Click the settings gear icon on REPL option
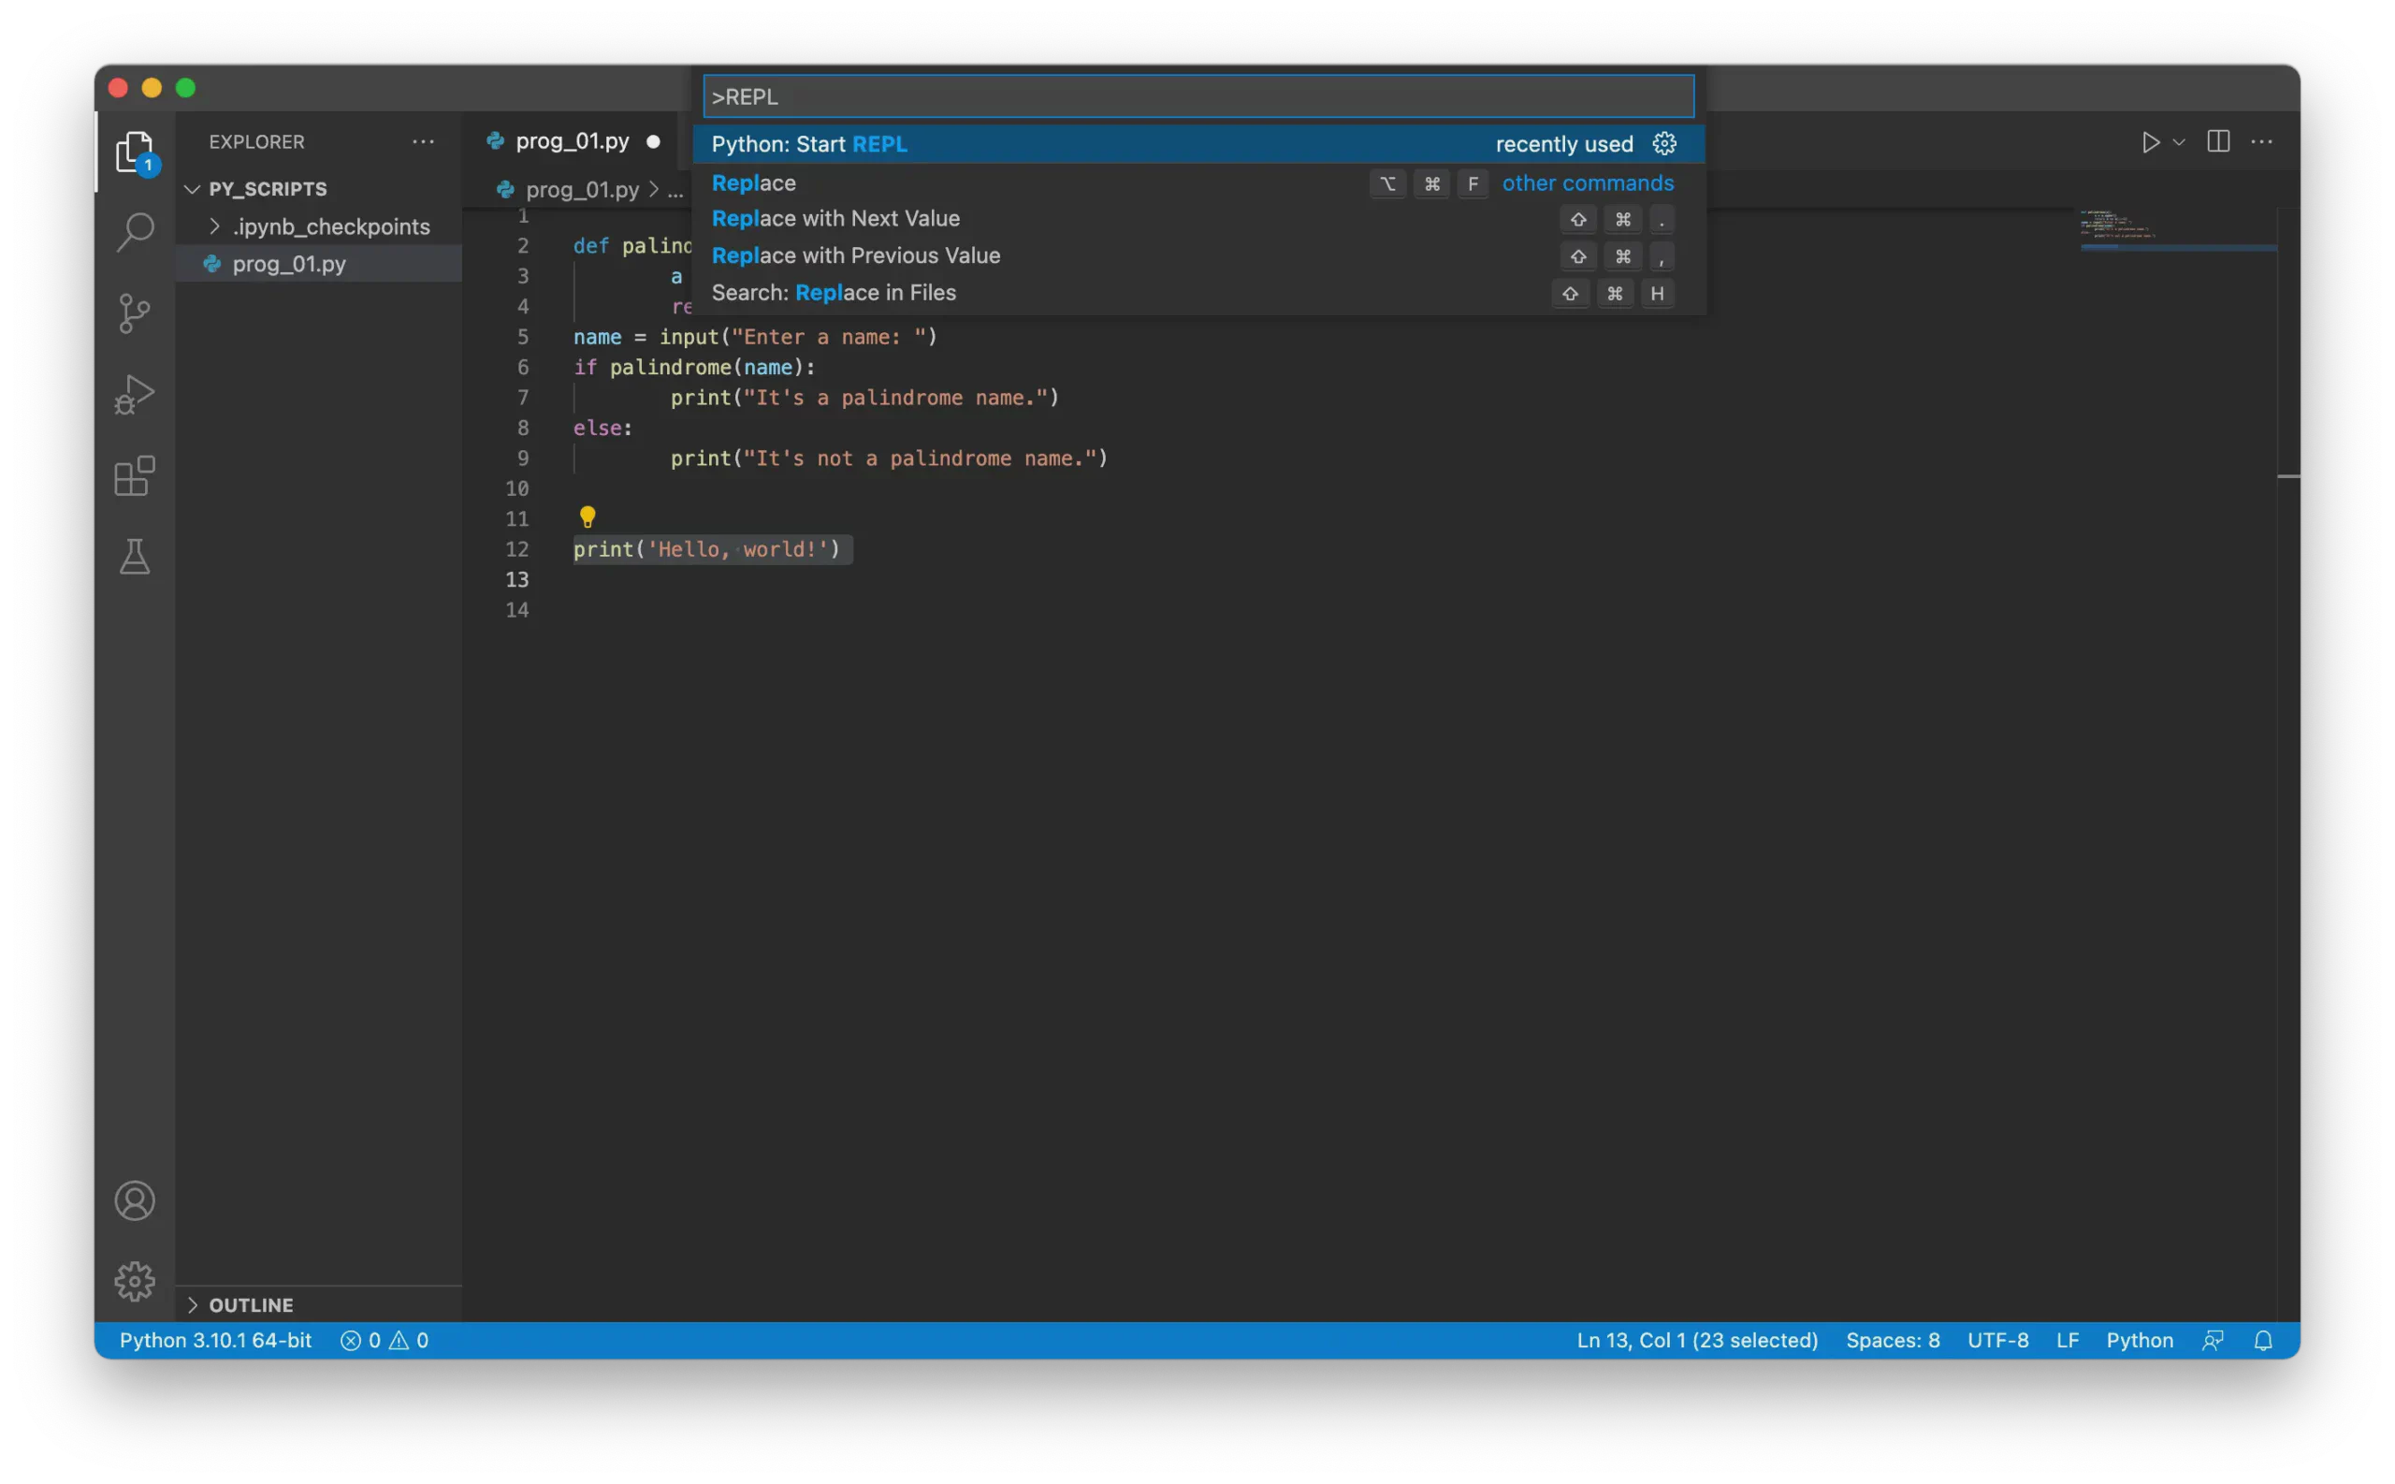The image size is (2395, 1484). pyautogui.click(x=1668, y=144)
